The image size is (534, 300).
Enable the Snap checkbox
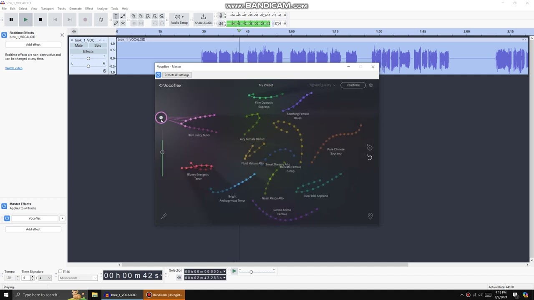60,271
